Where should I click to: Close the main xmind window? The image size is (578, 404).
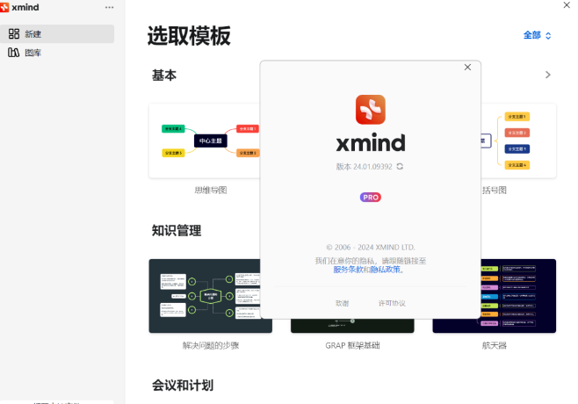(567, 5)
